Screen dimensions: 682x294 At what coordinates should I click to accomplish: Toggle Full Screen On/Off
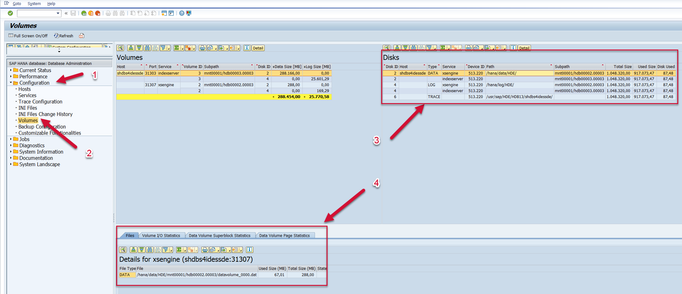click(x=28, y=36)
